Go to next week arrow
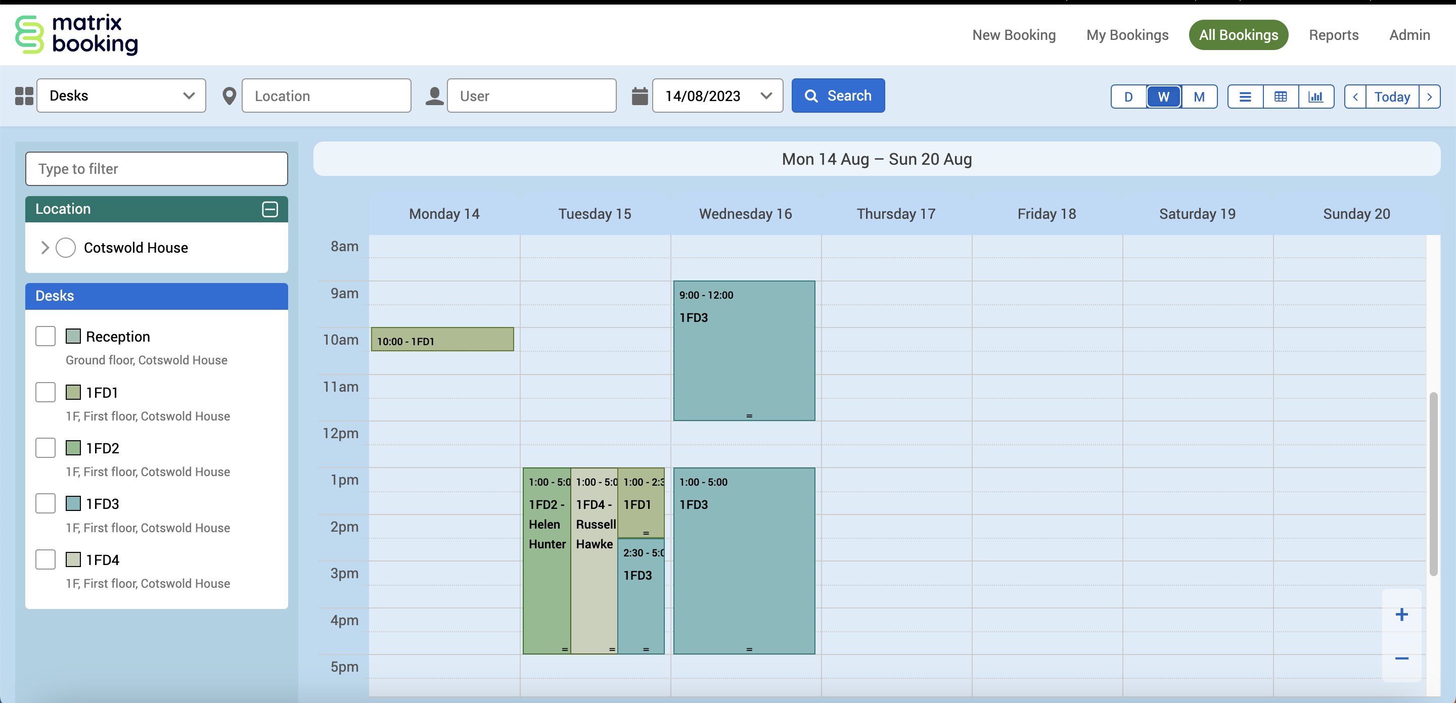 (1429, 97)
